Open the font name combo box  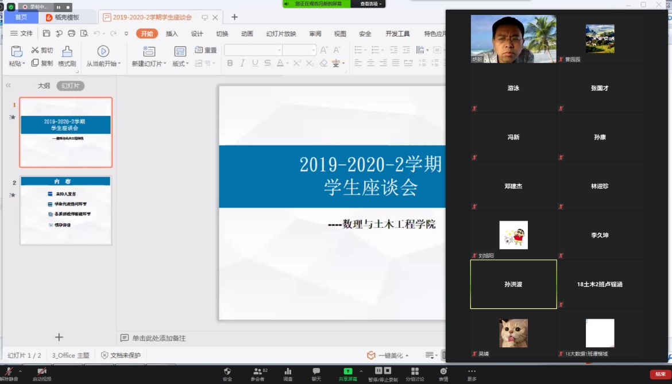click(x=253, y=50)
